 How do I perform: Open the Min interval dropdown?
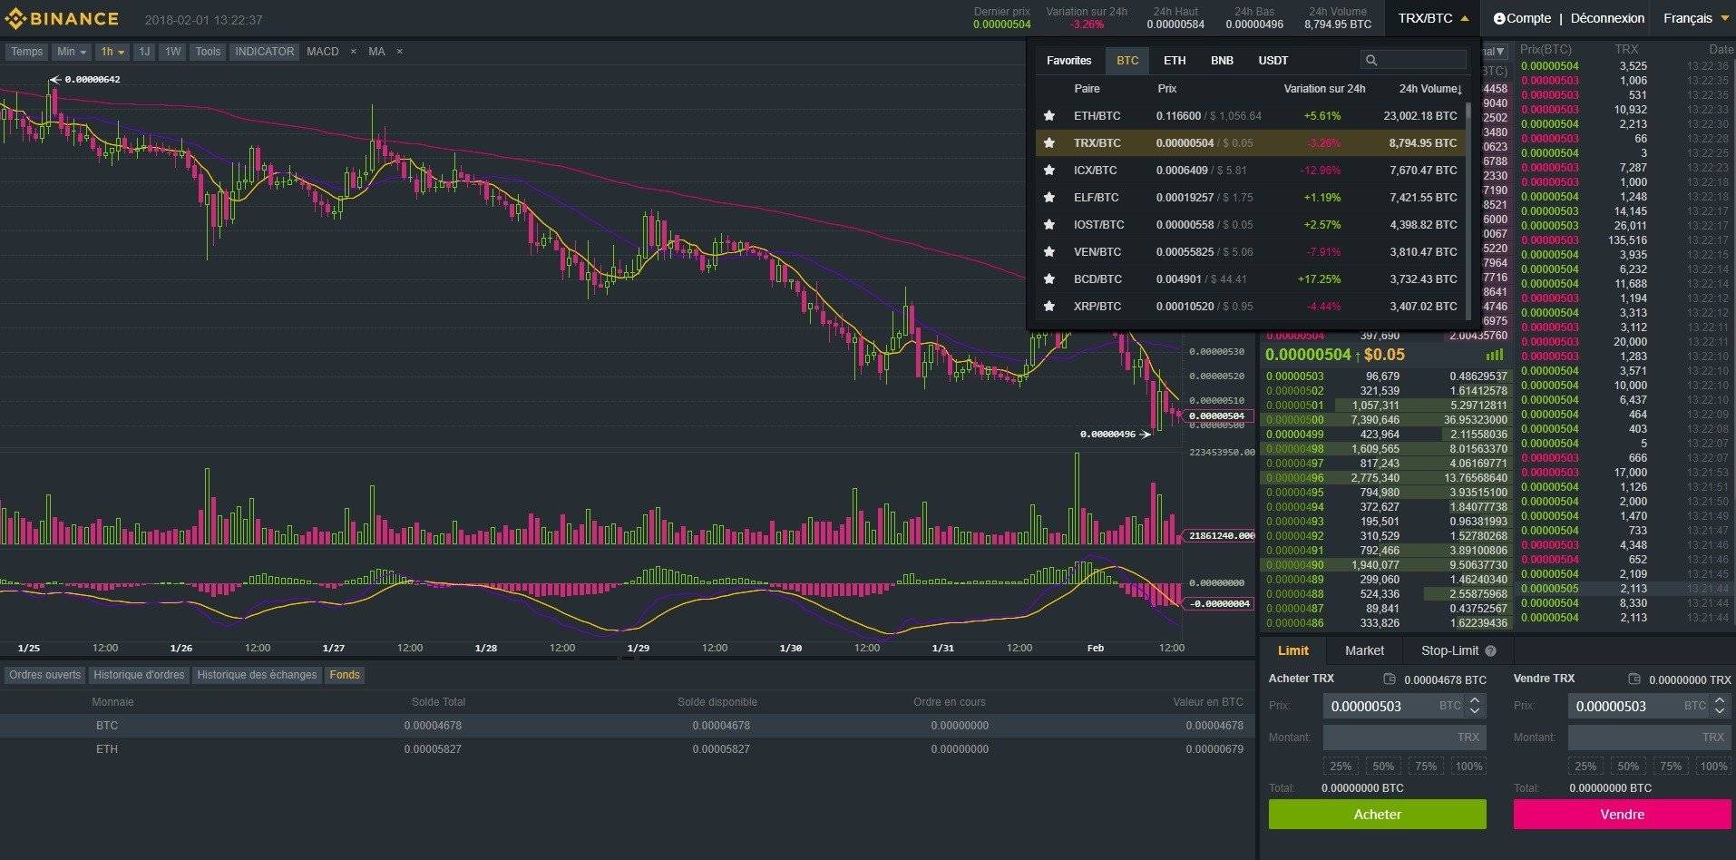tap(72, 52)
